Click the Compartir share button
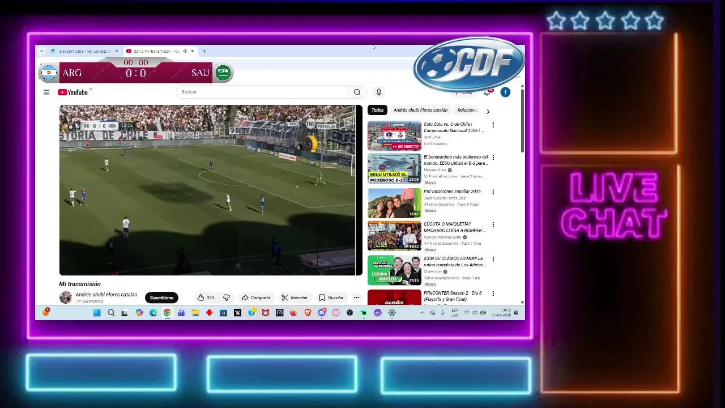Screen dimensions: 725x408 tap(255, 297)
